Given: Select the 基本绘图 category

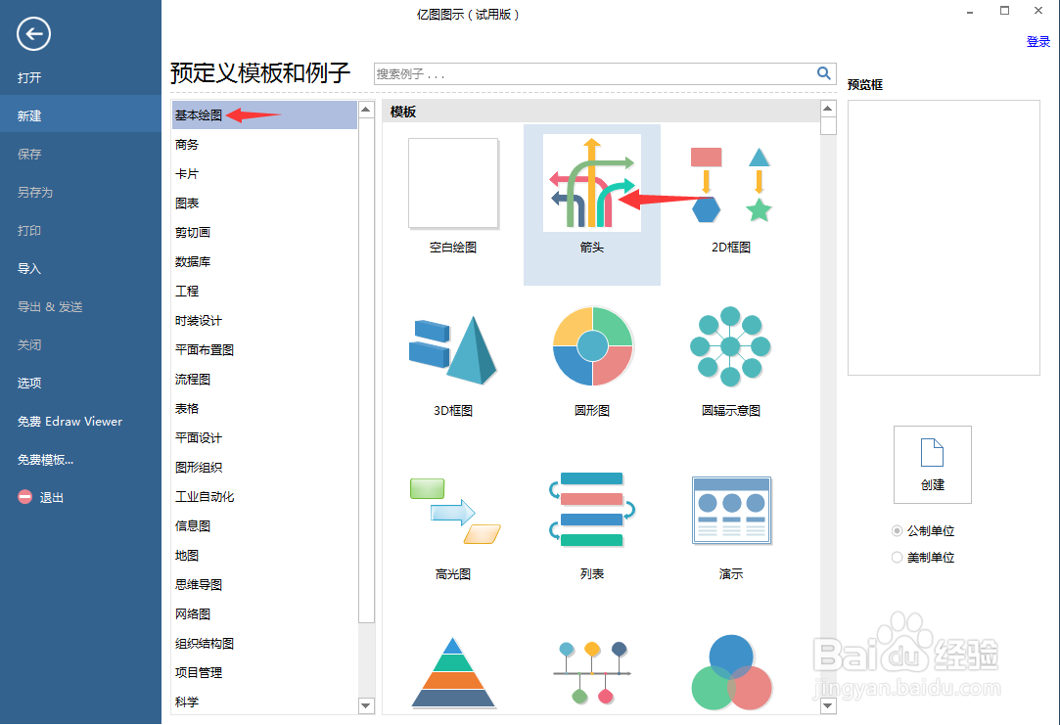Looking at the screenshot, I should pos(264,114).
